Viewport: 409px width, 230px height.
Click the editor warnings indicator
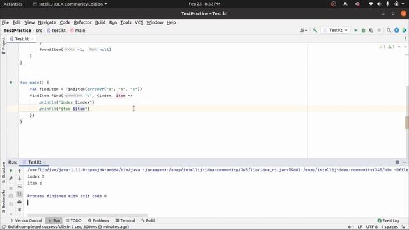tap(387, 47)
